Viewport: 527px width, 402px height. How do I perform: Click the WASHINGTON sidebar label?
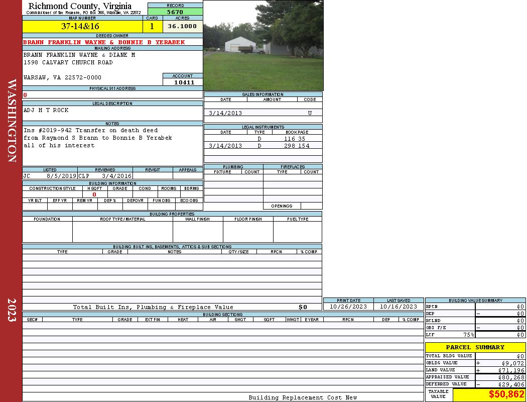12,121
